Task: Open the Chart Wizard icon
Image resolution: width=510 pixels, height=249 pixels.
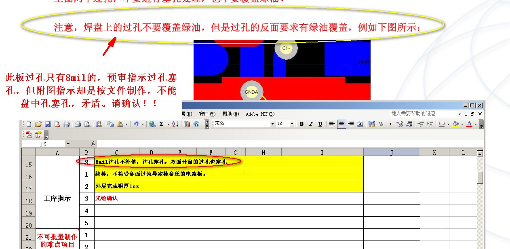Action: click(x=187, y=124)
